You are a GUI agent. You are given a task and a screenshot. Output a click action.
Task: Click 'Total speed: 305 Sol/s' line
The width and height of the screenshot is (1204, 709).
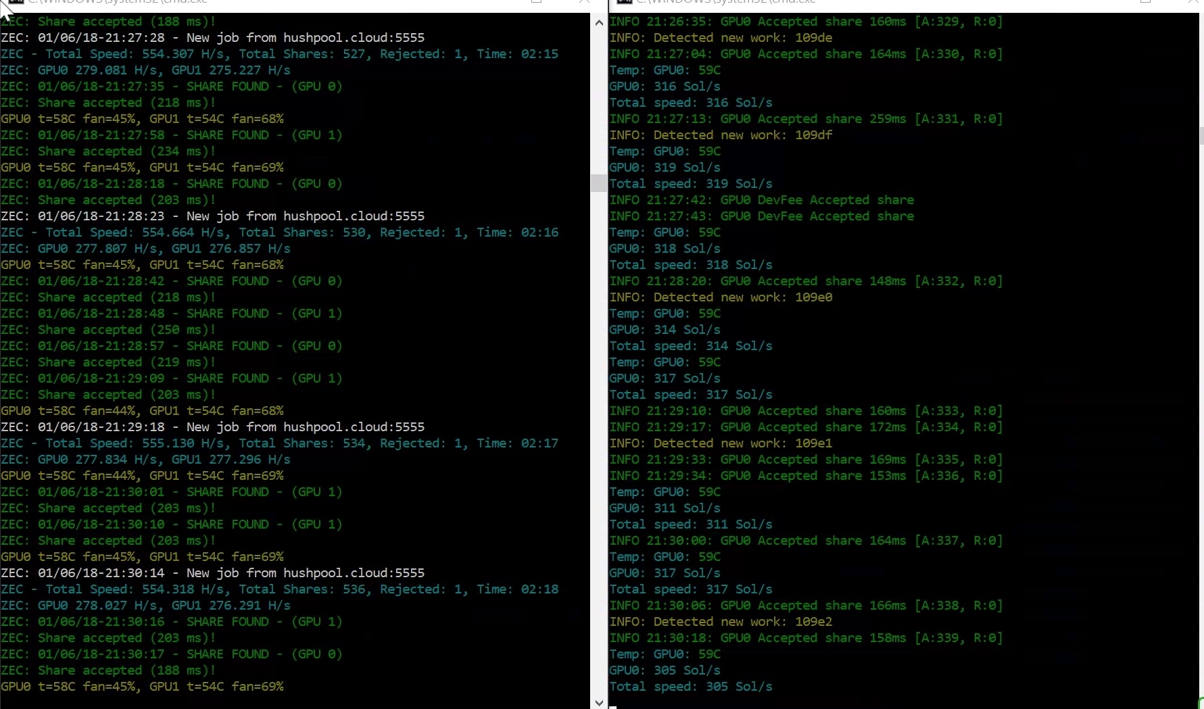(691, 687)
